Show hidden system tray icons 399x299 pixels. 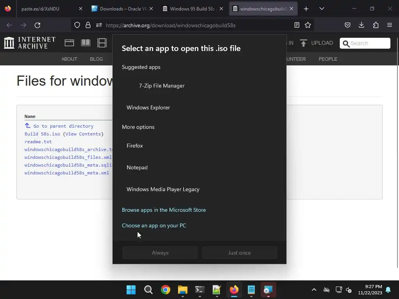click(314, 290)
